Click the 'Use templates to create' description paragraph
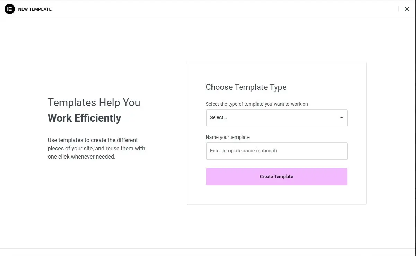This screenshot has width=416, height=256. (x=93, y=140)
